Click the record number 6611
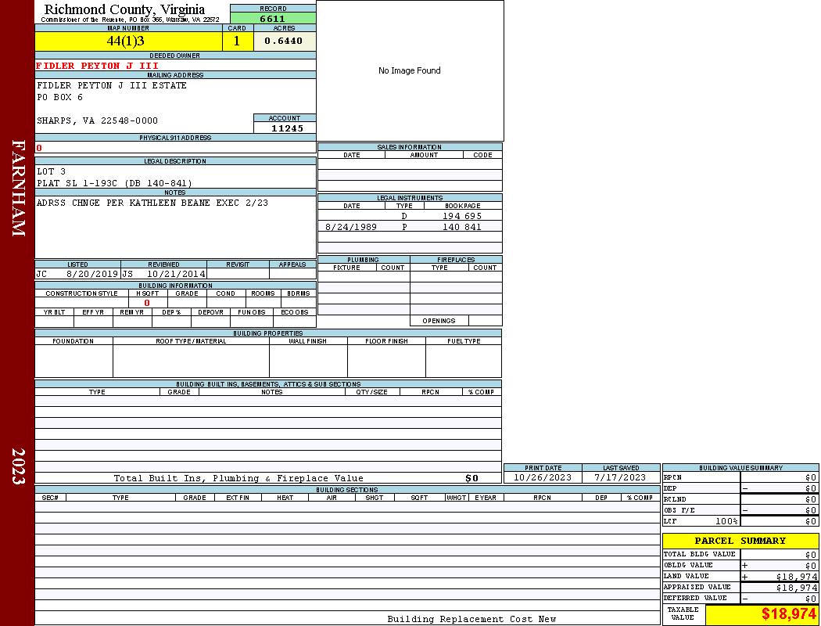This screenshot has height=626, width=821. tap(273, 19)
